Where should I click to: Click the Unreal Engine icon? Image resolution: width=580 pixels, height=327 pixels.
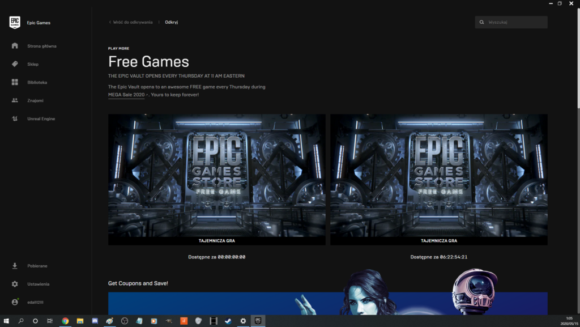15,119
